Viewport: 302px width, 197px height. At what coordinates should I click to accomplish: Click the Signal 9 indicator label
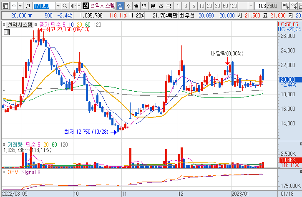[x=31, y=172]
